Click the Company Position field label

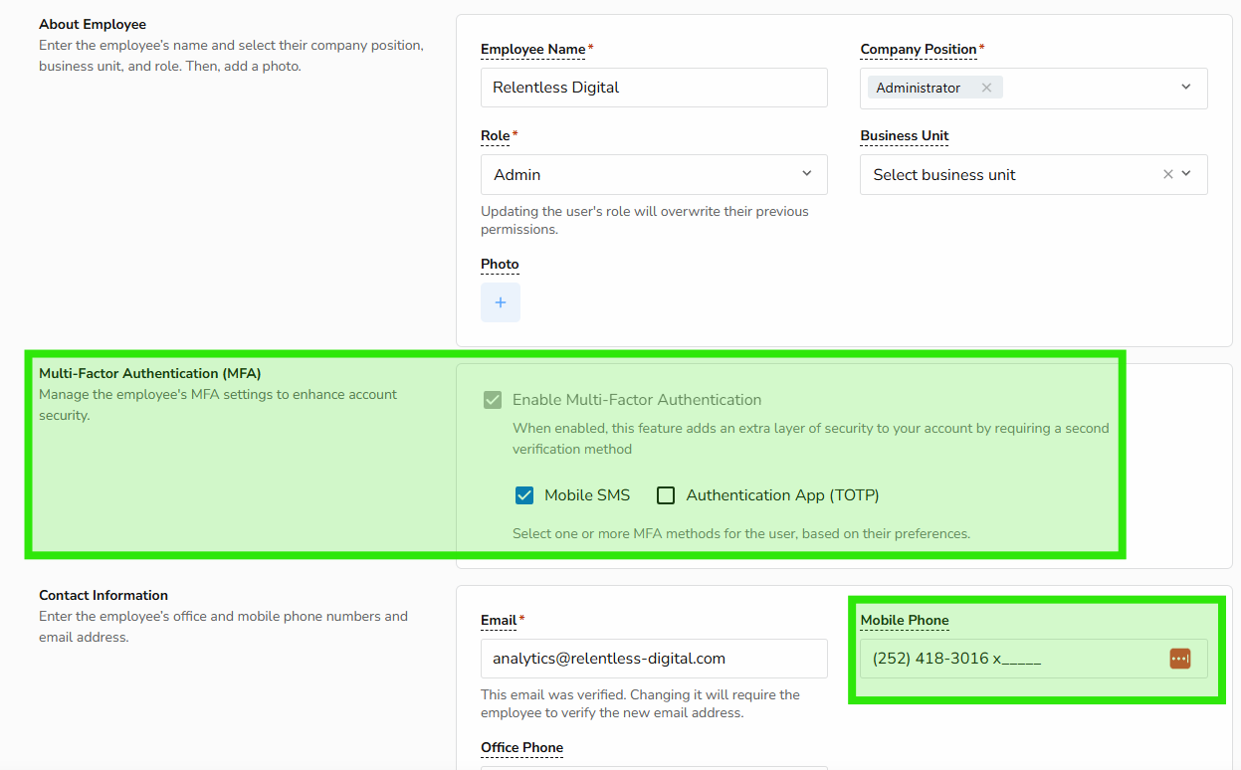[x=919, y=49]
